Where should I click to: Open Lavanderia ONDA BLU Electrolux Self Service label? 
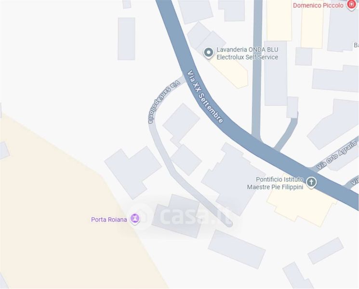click(x=247, y=53)
